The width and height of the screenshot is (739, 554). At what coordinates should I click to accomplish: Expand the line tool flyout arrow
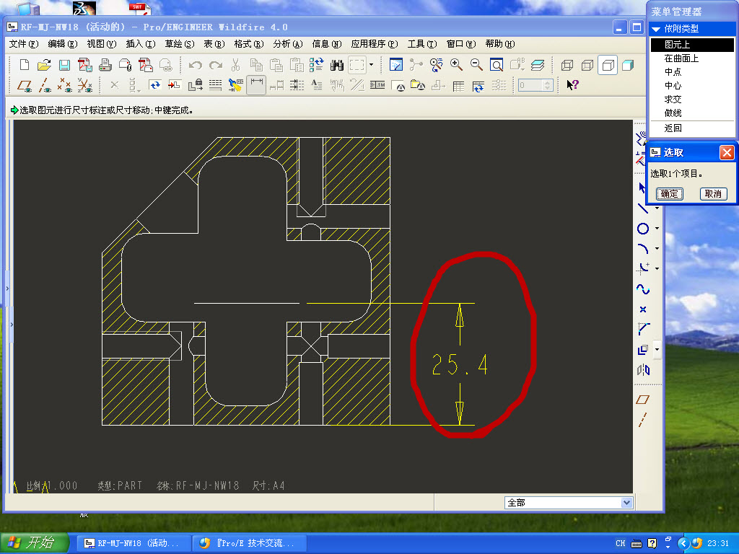pyautogui.click(x=657, y=208)
